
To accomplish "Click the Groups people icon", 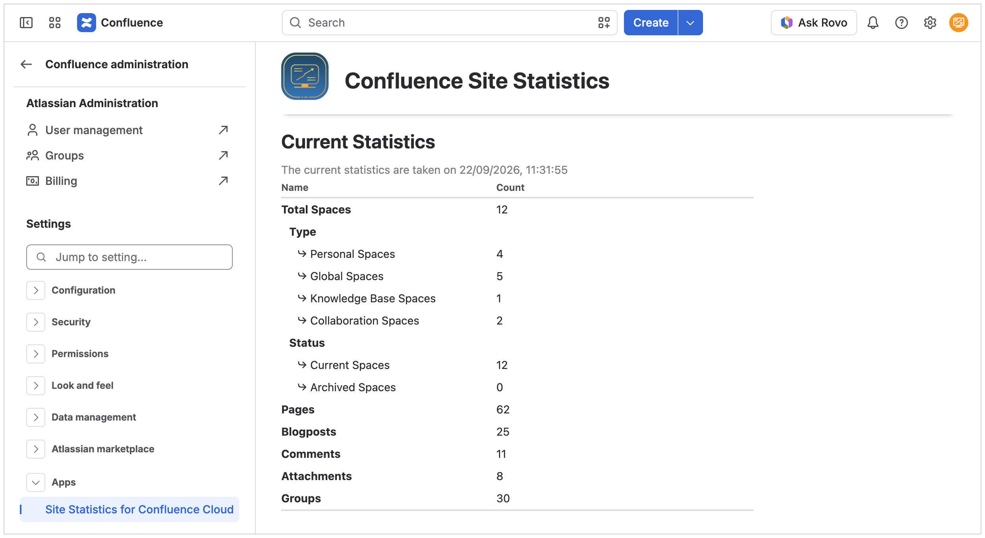I will click(33, 156).
